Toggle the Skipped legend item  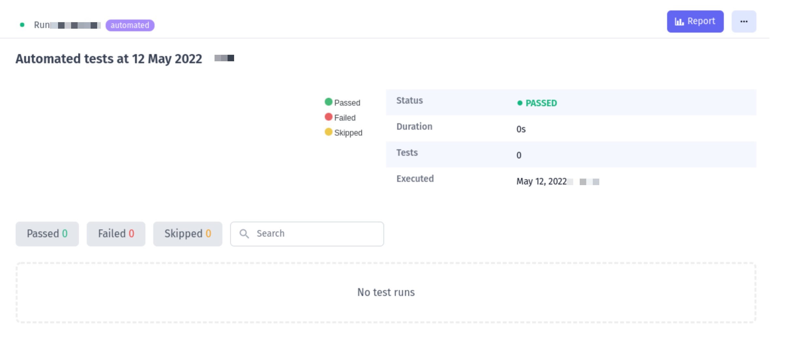coord(348,133)
